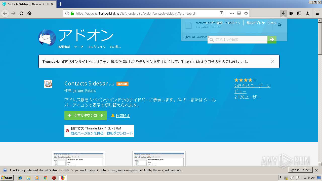Open the Library toolbar icon
This screenshot has width=322, height=181.
291,13
